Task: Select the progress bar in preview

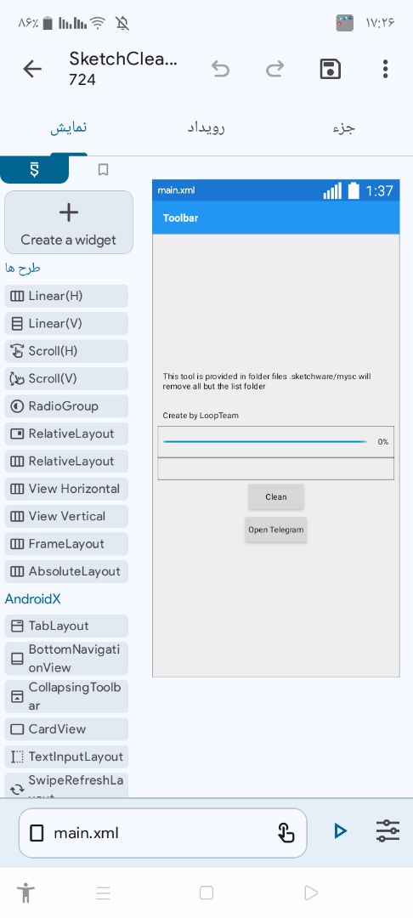Action: (x=265, y=441)
